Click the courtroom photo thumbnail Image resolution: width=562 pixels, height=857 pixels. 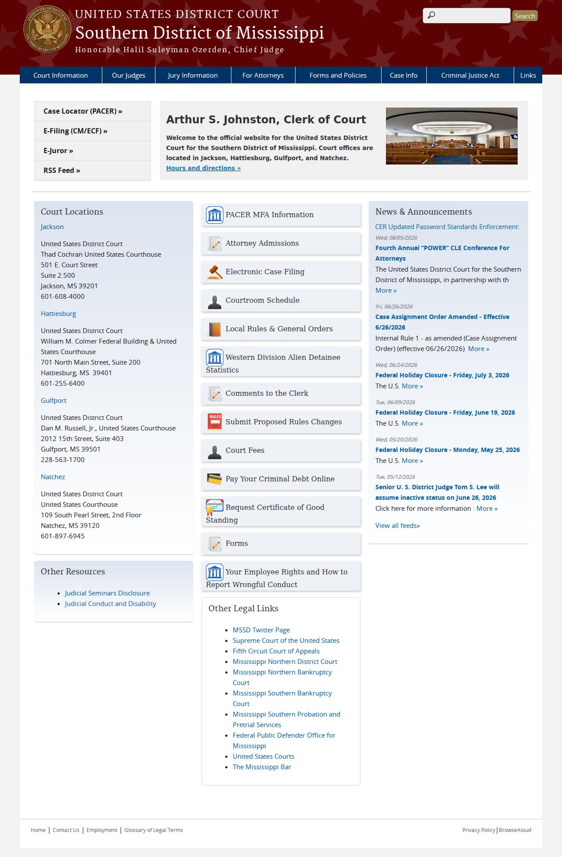pyautogui.click(x=452, y=136)
